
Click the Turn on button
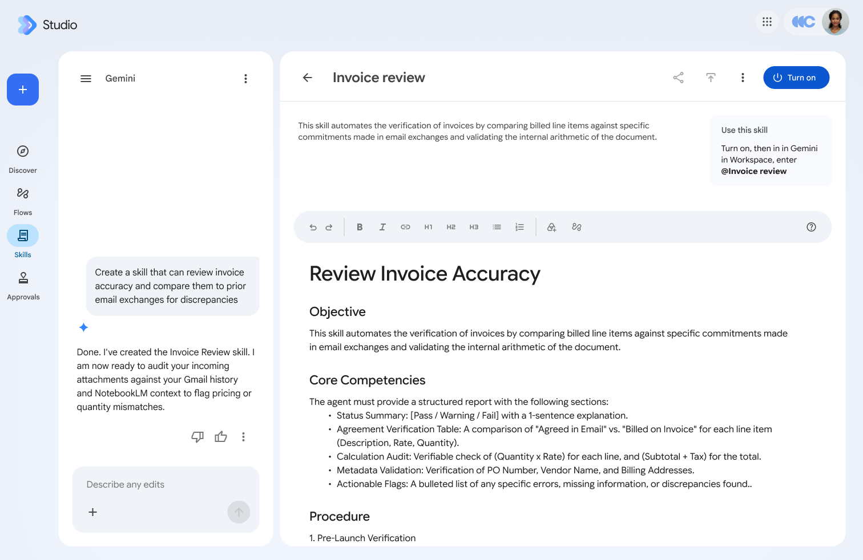tap(796, 78)
